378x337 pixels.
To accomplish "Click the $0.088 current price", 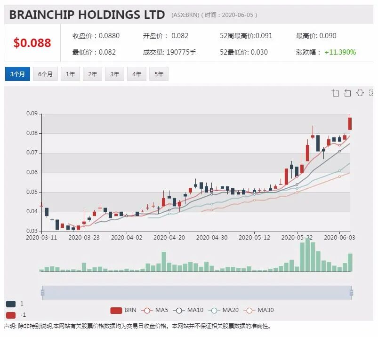I will pos(32,43).
